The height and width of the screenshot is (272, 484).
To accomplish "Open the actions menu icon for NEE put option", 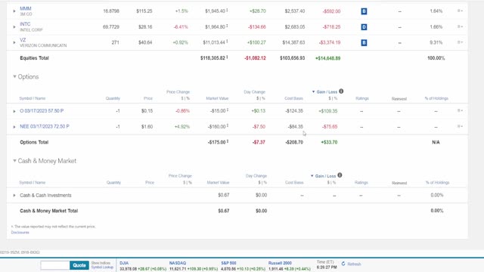I will 460,126.
